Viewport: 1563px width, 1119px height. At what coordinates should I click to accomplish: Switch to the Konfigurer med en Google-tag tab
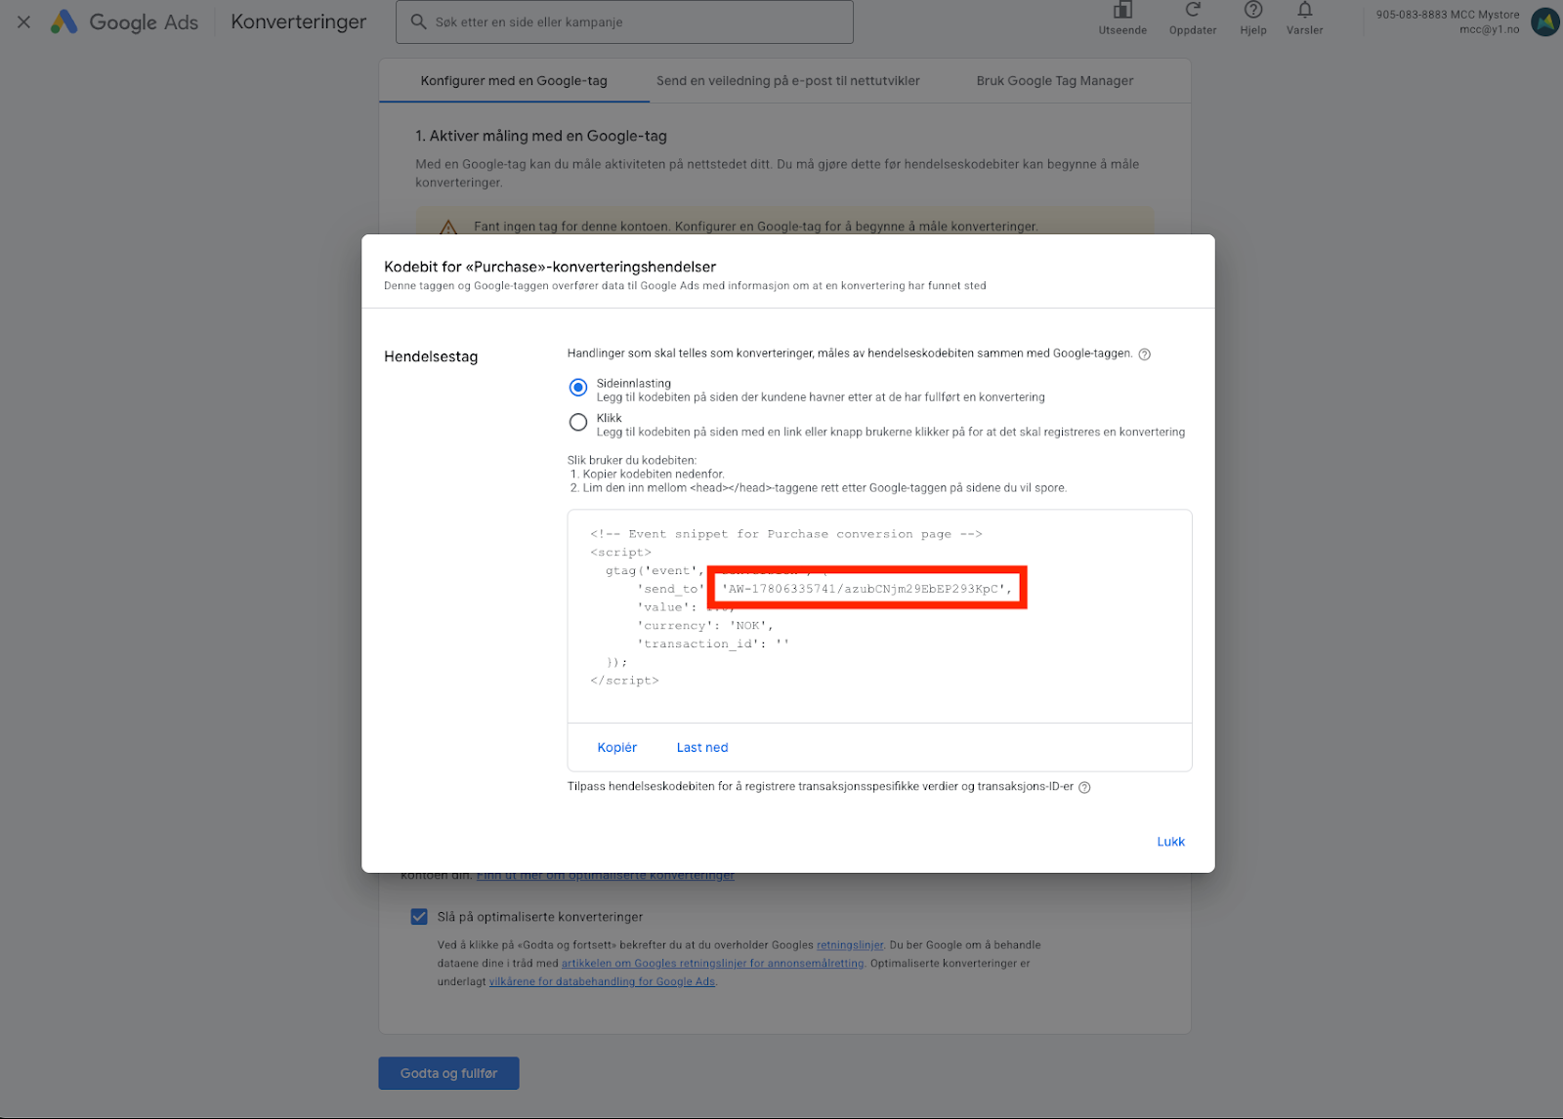[x=514, y=81]
